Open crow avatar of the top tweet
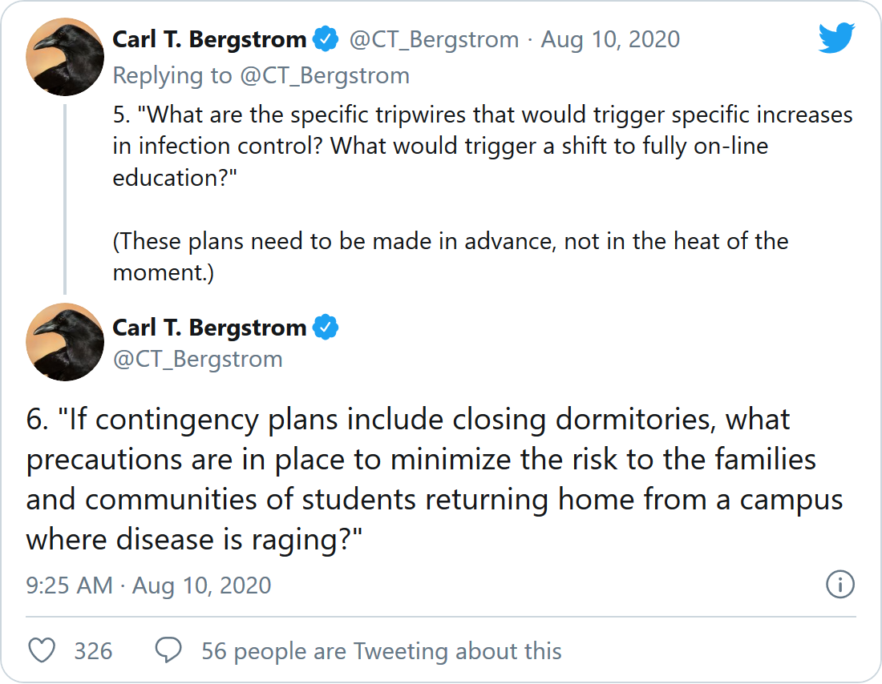 65,57
